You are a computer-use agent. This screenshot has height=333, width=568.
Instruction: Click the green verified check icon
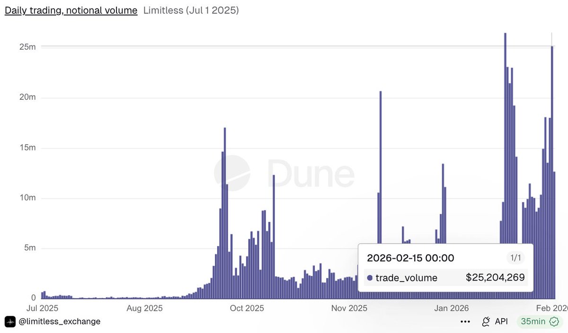[x=554, y=322]
